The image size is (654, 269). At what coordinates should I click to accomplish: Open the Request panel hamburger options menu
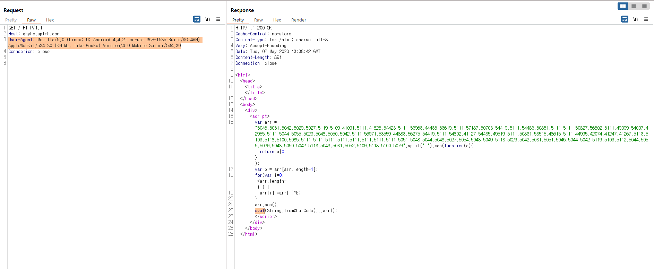tap(218, 19)
